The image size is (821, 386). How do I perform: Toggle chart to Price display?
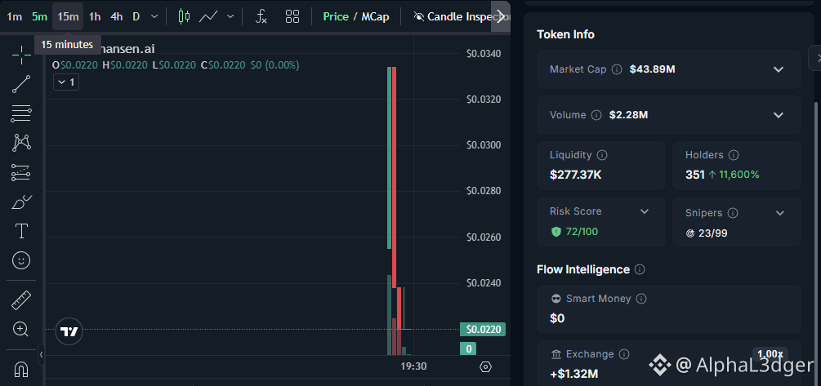336,16
